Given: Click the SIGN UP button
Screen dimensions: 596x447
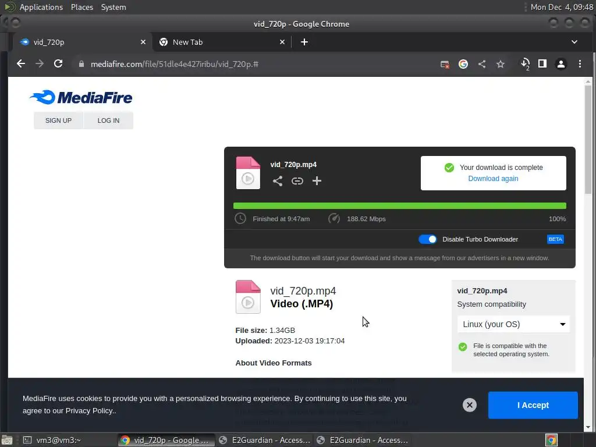Looking at the screenshot, I should (58, 120).
